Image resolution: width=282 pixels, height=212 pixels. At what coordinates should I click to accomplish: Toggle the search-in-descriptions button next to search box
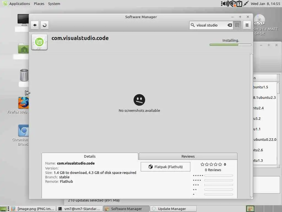click(237, 25)
